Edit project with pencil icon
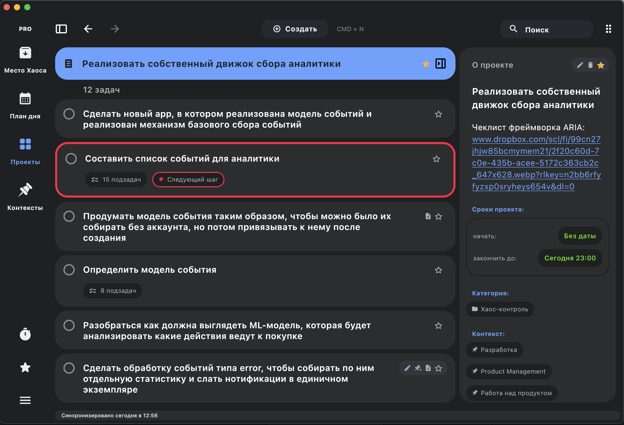Viewport: 624px width, 425px height. [x=580, y=65]
